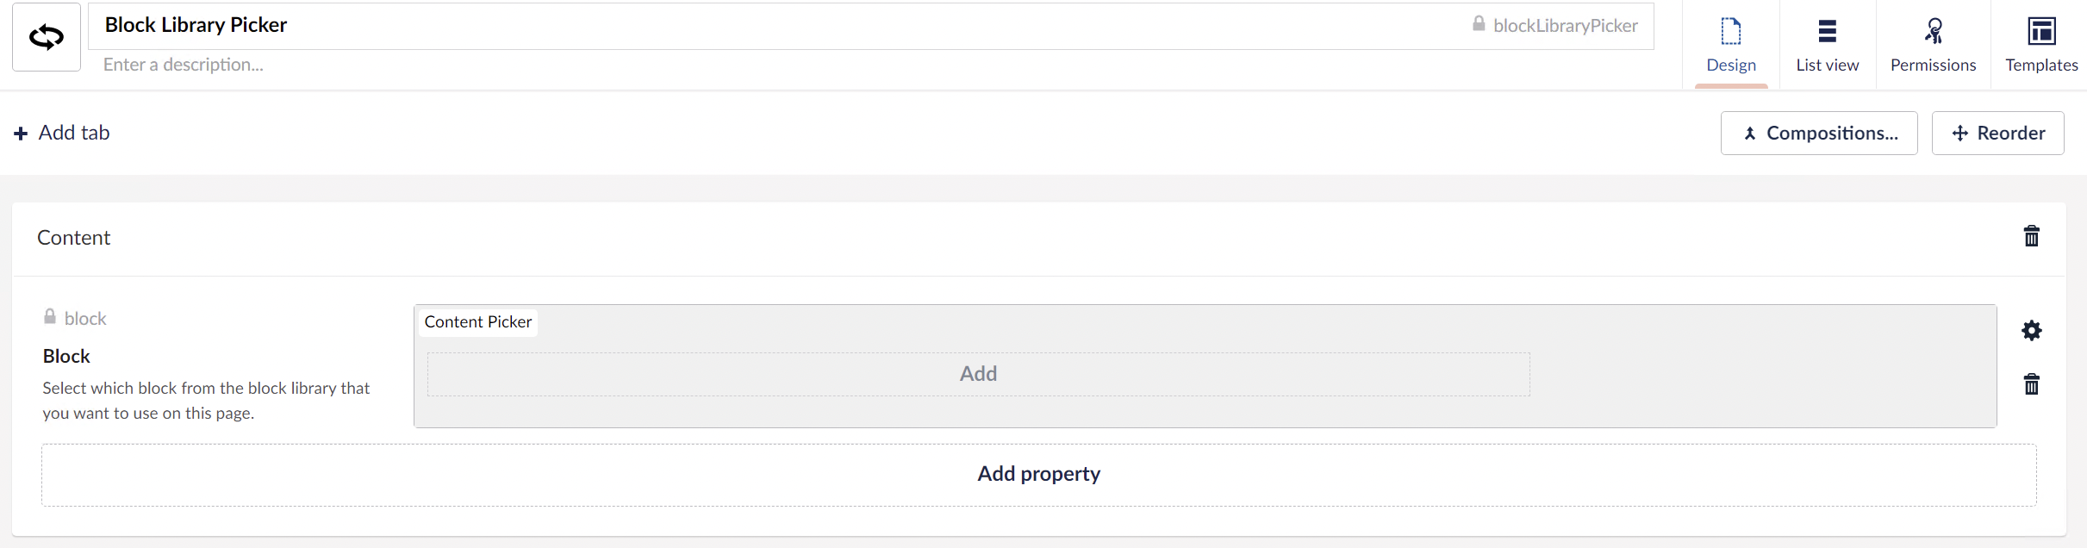Image resolution: width=2087 pixels, height=548 pixels.
Task: Click the Add property area
Action: coord(1039,475)
